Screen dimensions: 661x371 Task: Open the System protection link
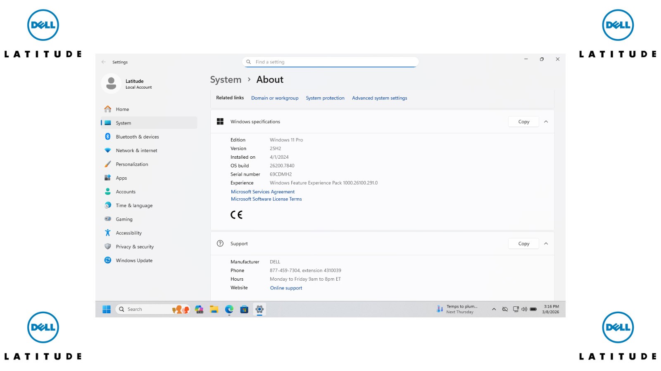pos(325,98)
